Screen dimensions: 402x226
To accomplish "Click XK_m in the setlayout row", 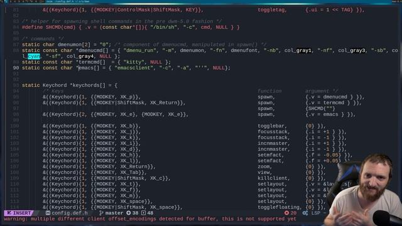I will tap(126, 195).
